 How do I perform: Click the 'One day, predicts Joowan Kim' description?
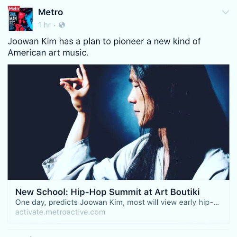pyautogui.click(x=117, y=202)
